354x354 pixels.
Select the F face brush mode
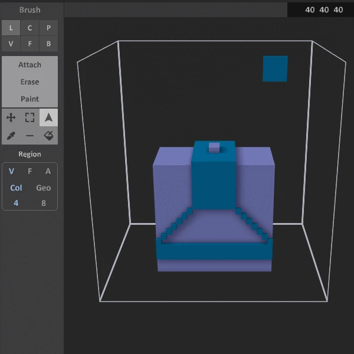tap(29, 44)
